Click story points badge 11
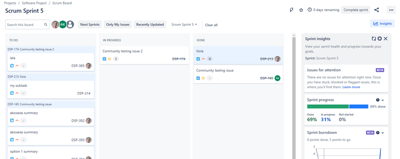The height and width of the screenshot is (159, 400). (209, 59)
